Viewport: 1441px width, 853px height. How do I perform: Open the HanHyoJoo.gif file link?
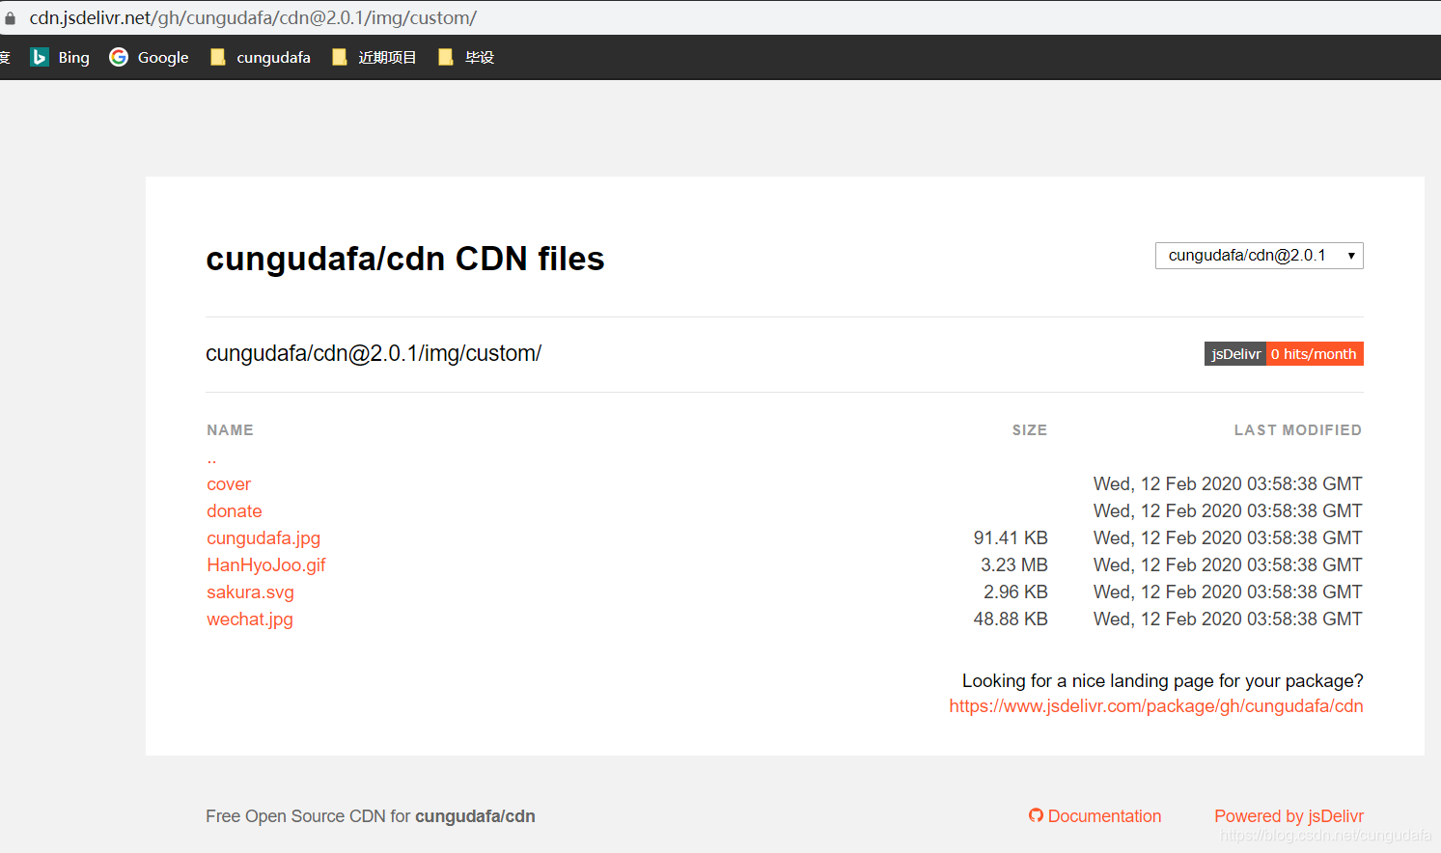pos(266,565)
